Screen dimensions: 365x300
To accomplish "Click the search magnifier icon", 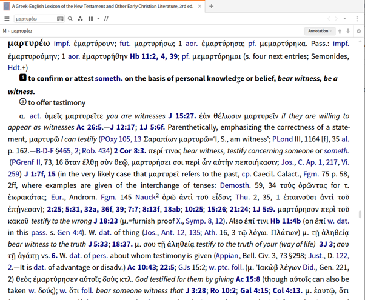I will point(70,19).
